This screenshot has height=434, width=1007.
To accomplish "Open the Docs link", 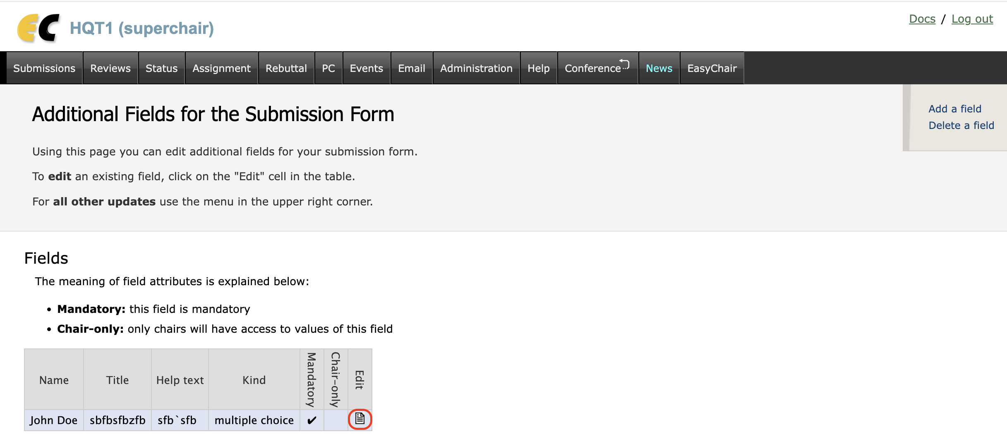I will (922, 19).
